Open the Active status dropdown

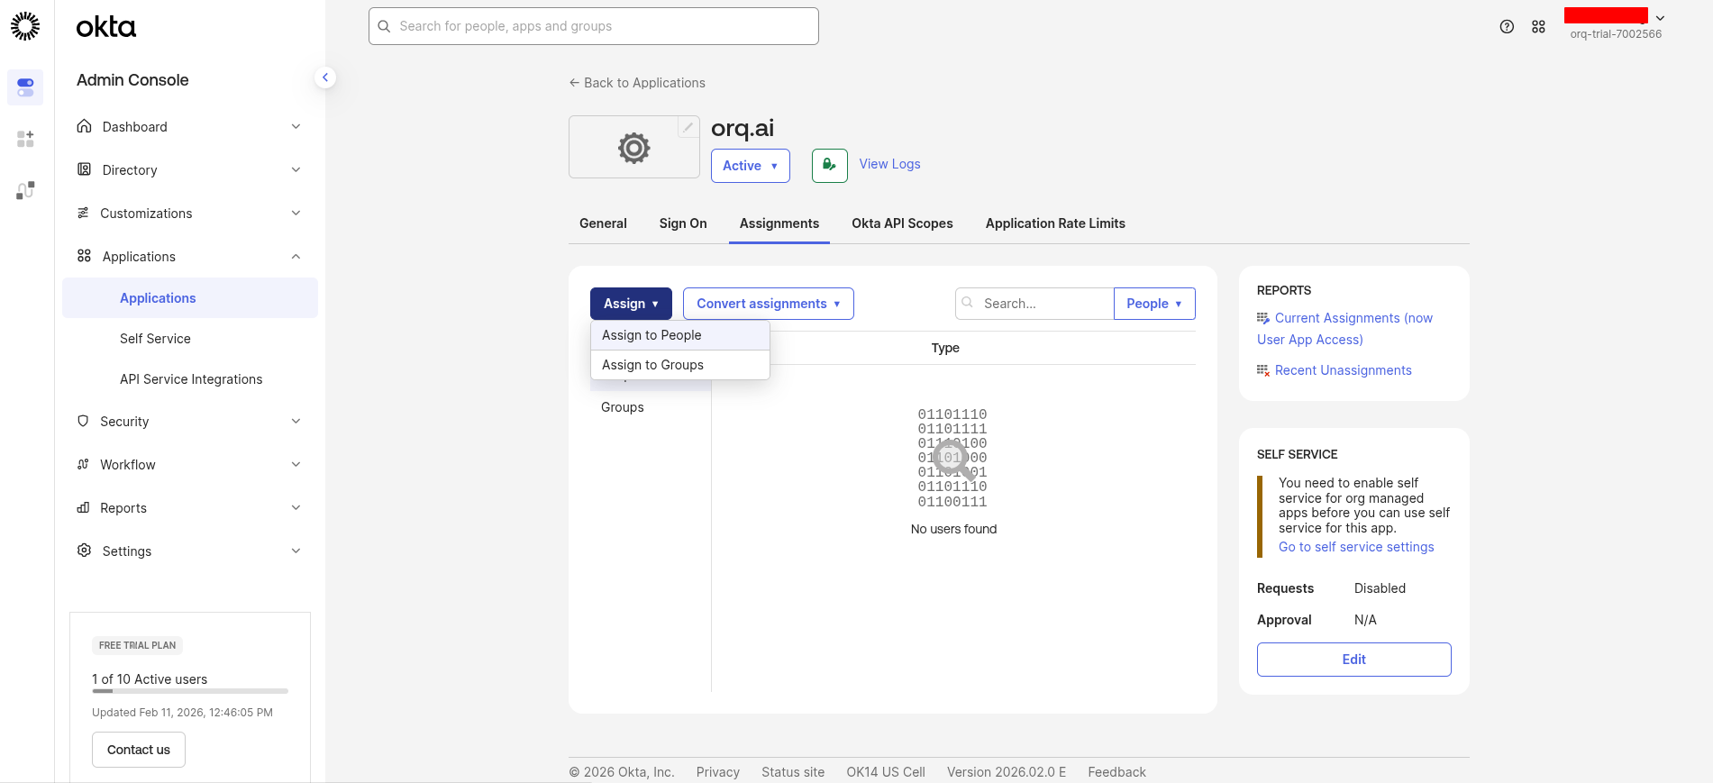750,166
